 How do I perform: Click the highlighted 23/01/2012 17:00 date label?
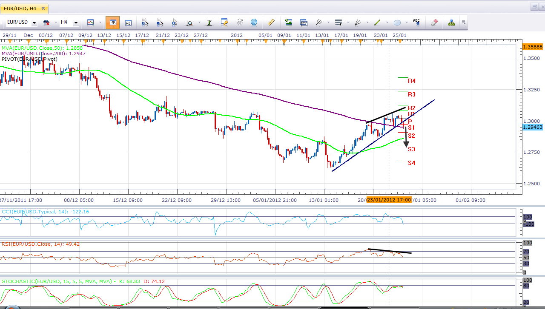pos(389,200)
